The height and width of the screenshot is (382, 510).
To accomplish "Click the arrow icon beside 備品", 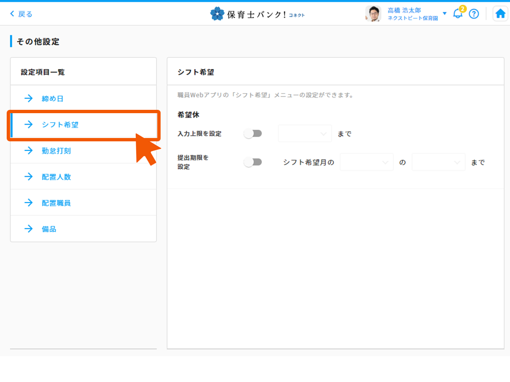I will (x=29, y=229).
